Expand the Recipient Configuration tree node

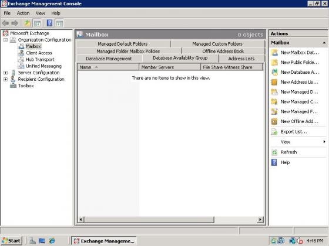(6, 79)
